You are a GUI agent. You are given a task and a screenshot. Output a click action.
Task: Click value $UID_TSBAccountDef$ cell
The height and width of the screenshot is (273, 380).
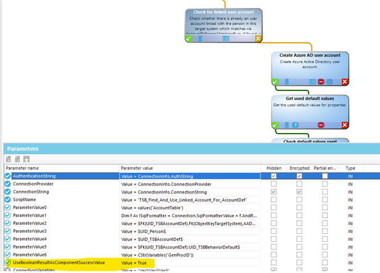tap(190, 239)
